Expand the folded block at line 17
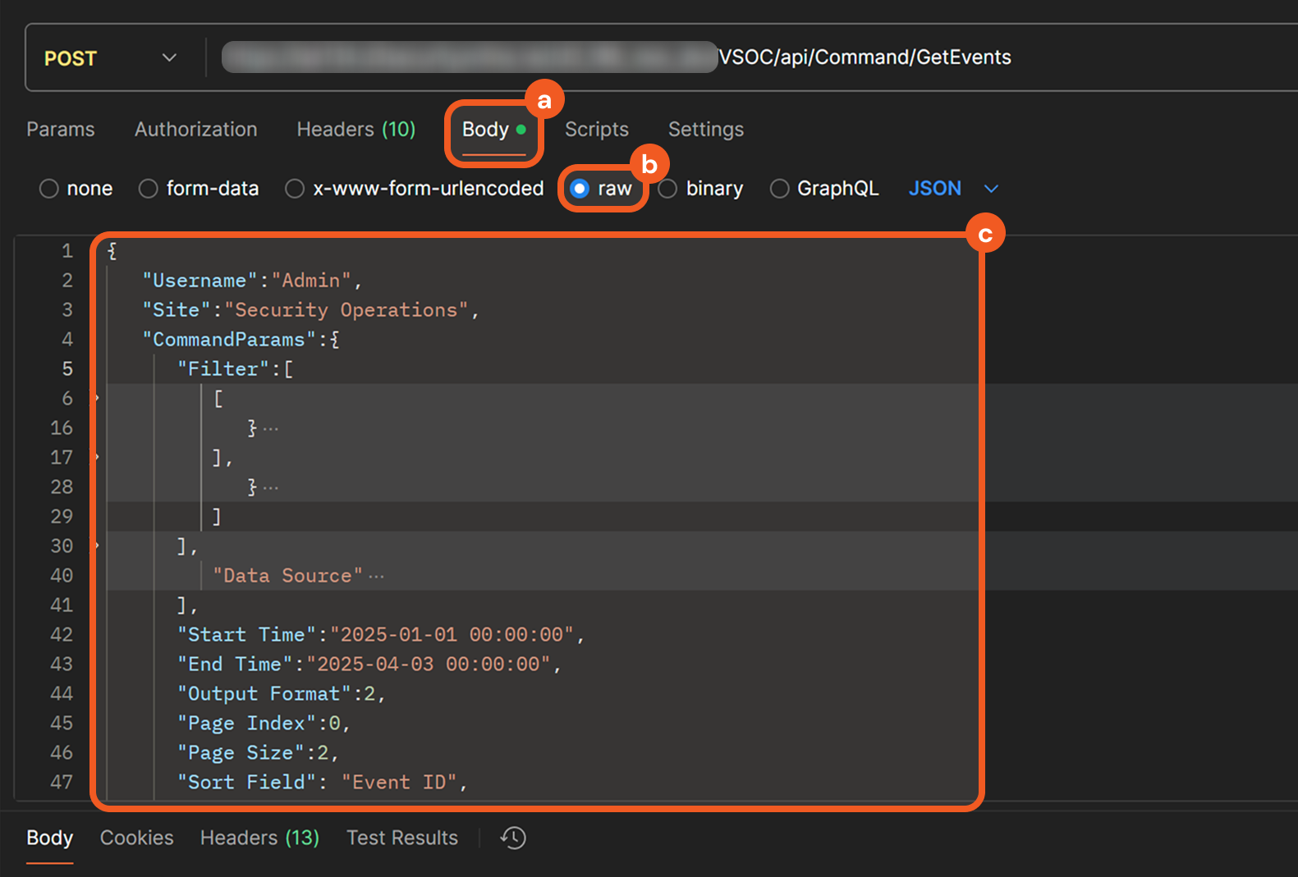The image size is (1298, 877). (x=97, y=458)
